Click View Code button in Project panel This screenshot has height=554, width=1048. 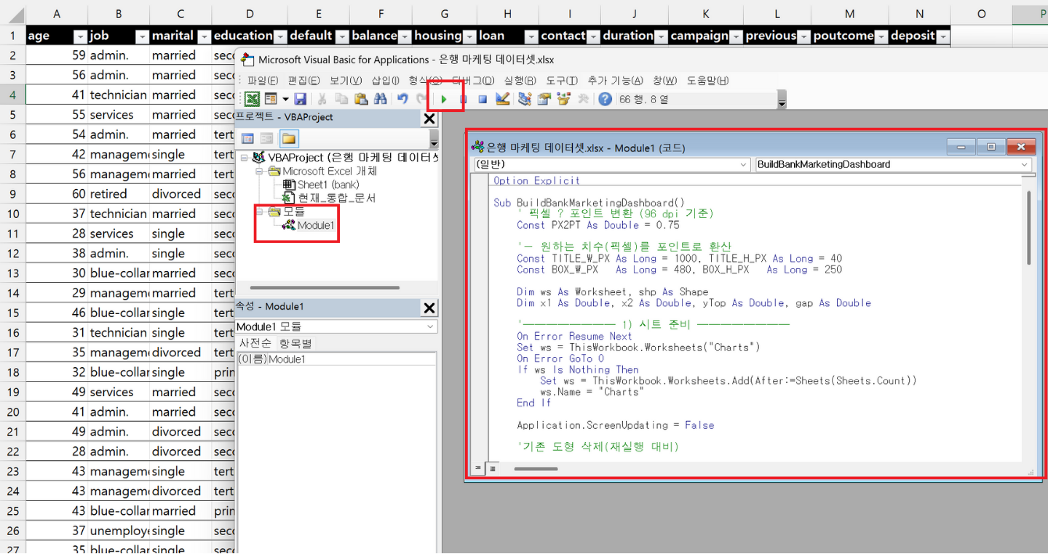tap(247, 138)
